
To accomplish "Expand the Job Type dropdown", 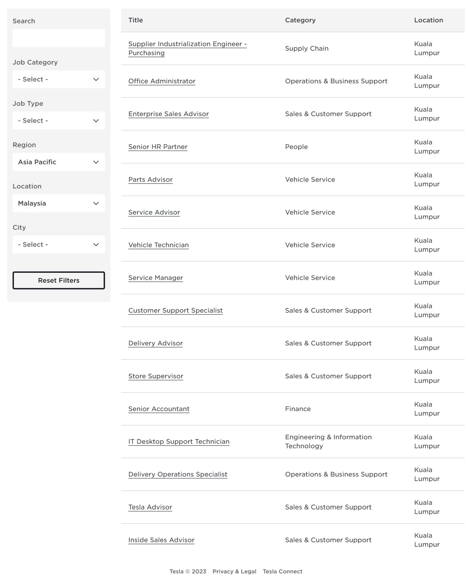I will 59,121.
